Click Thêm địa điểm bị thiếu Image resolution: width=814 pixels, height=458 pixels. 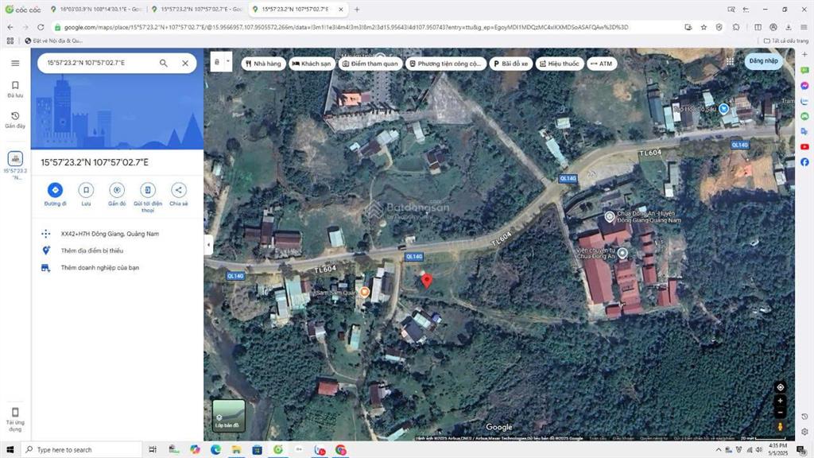point(93,250)
